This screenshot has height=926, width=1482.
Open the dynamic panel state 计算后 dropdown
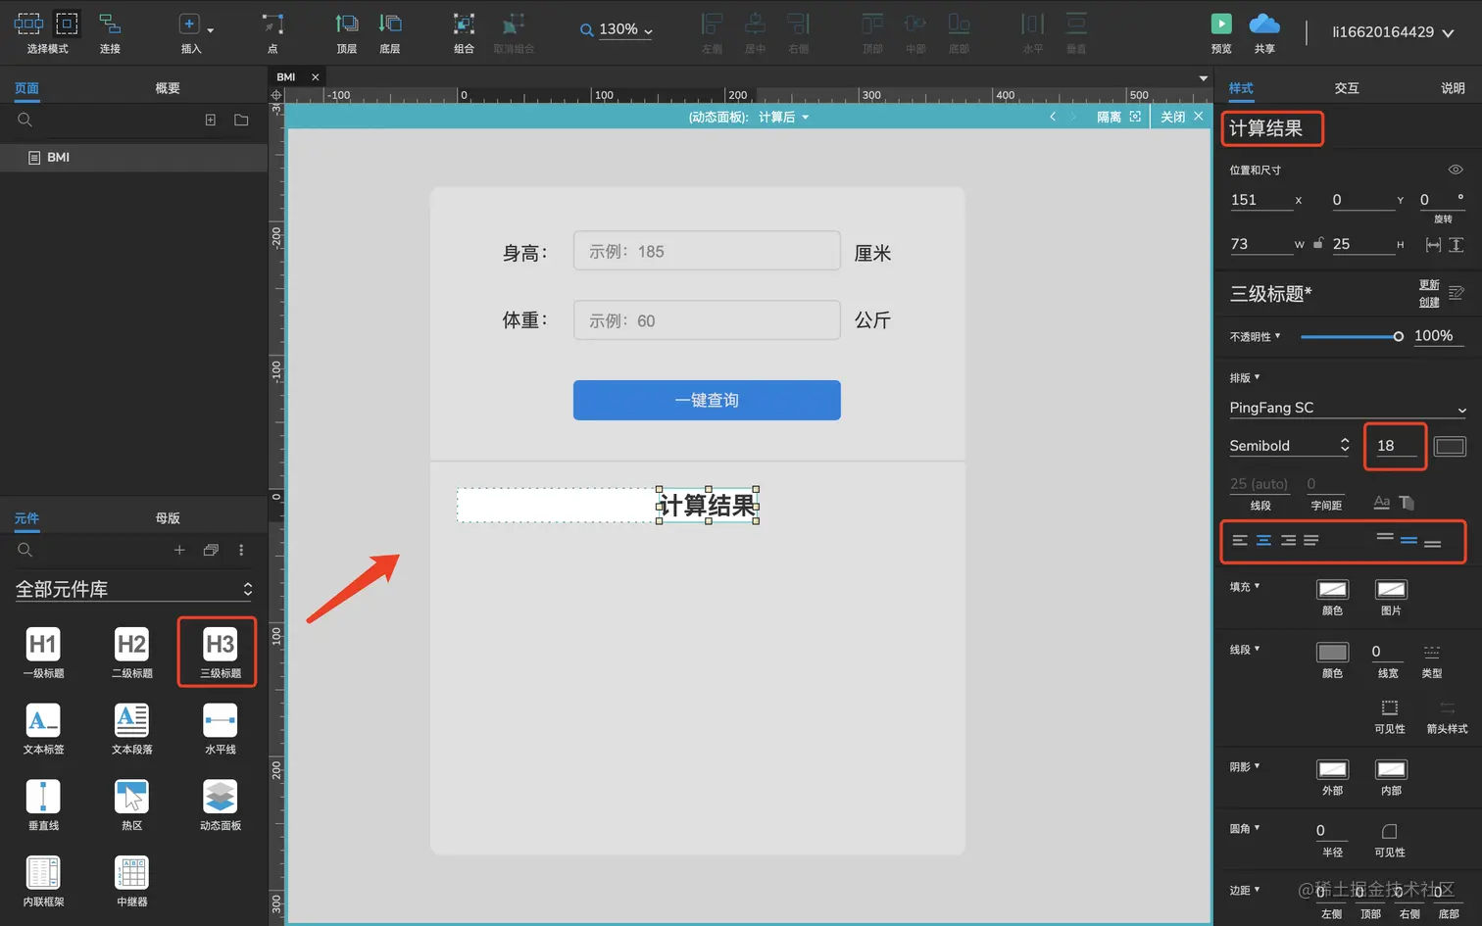click(x=783, y=117)
